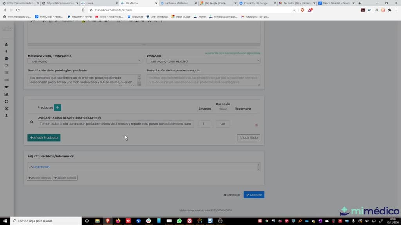Switch to the Contactos de Google tab
This screenshot has width=401, height=225.
258,3
